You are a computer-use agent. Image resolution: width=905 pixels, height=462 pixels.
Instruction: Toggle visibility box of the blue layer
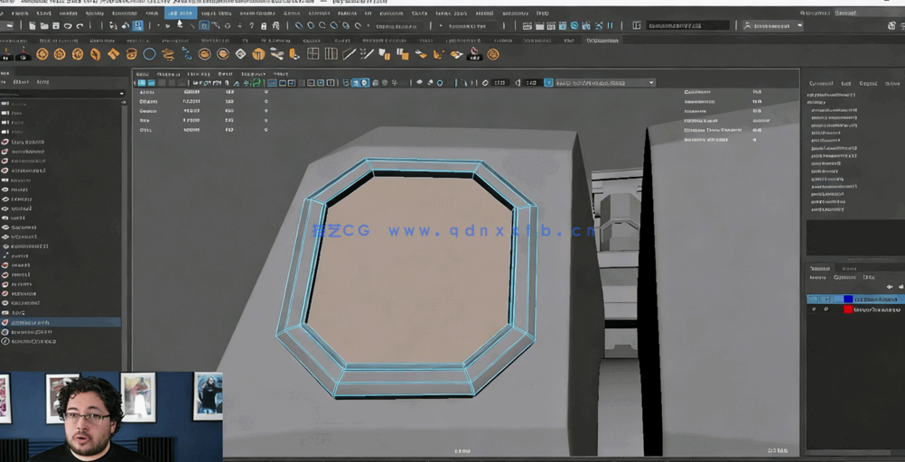[813, 299]
